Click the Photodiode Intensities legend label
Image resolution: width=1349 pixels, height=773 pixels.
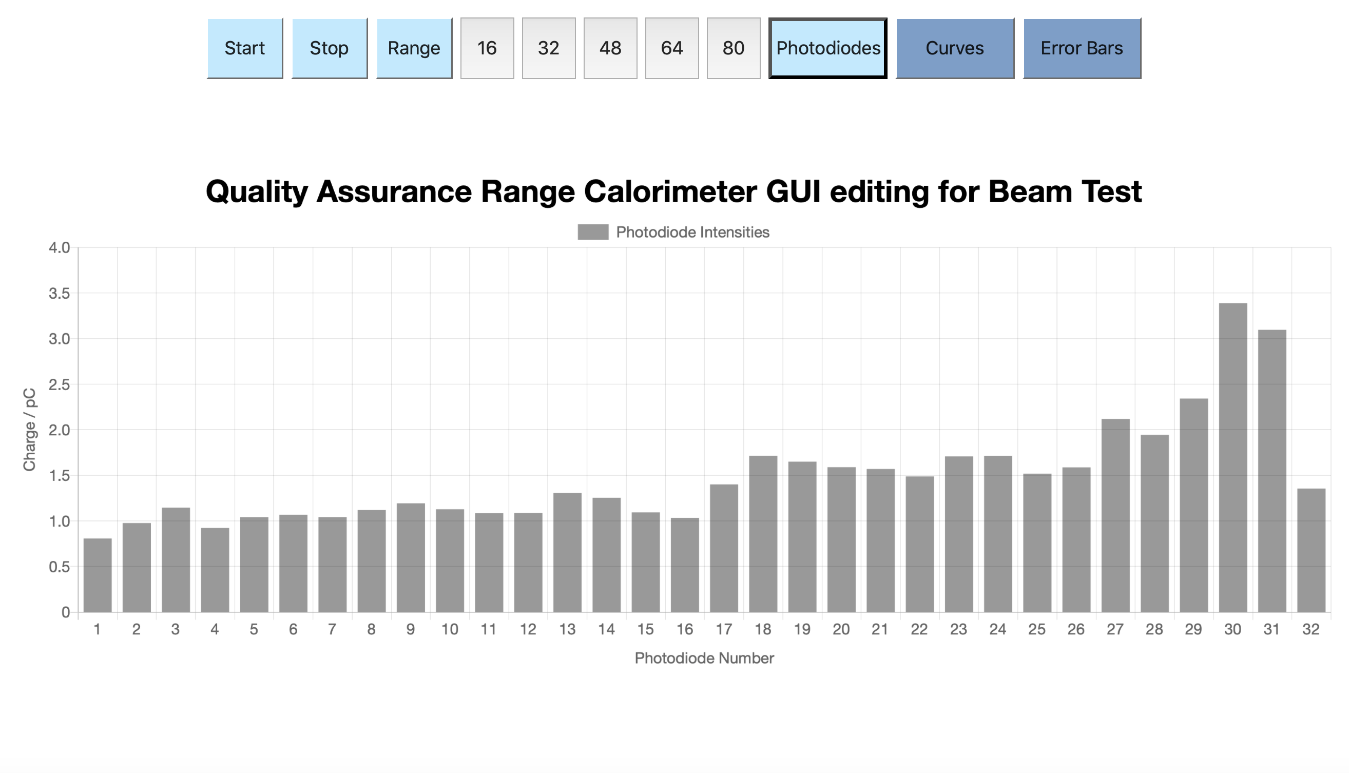(692, 232)
